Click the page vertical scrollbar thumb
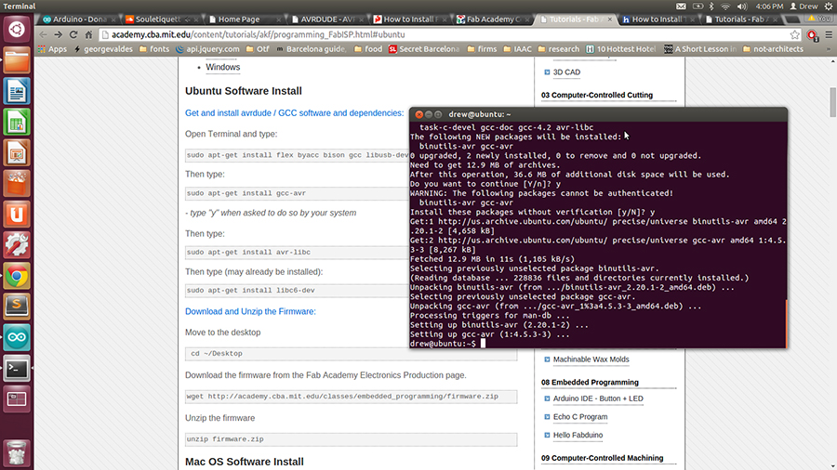This screenshot has height=470, width=837. click(x=832, y=102)
